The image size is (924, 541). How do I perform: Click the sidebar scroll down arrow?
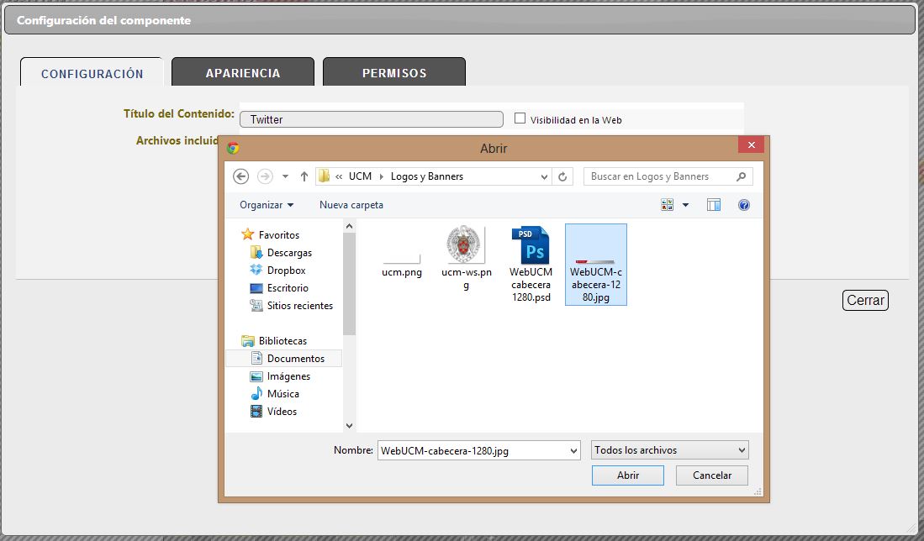pyautogui.click(x=350, y=426)
